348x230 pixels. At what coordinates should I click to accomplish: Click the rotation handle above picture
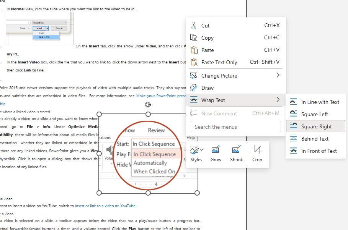(x=148, y=105)
